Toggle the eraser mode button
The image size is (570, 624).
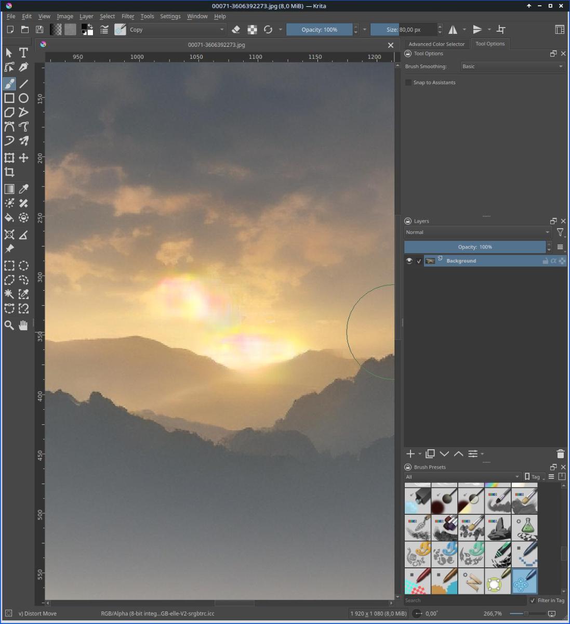tap(236, 30)
